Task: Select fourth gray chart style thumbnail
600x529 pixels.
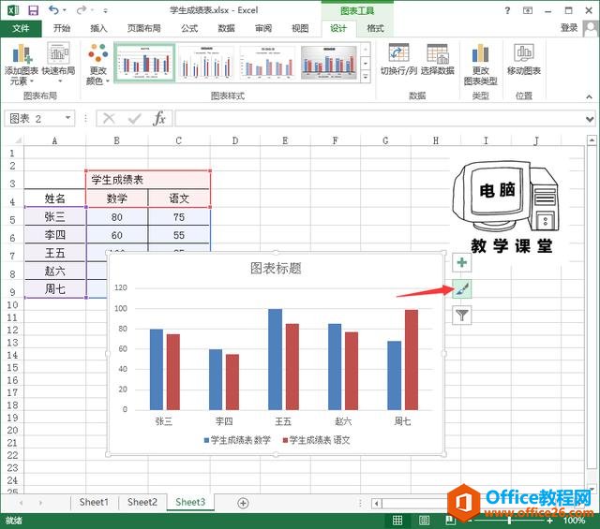Action: (329, 63)
